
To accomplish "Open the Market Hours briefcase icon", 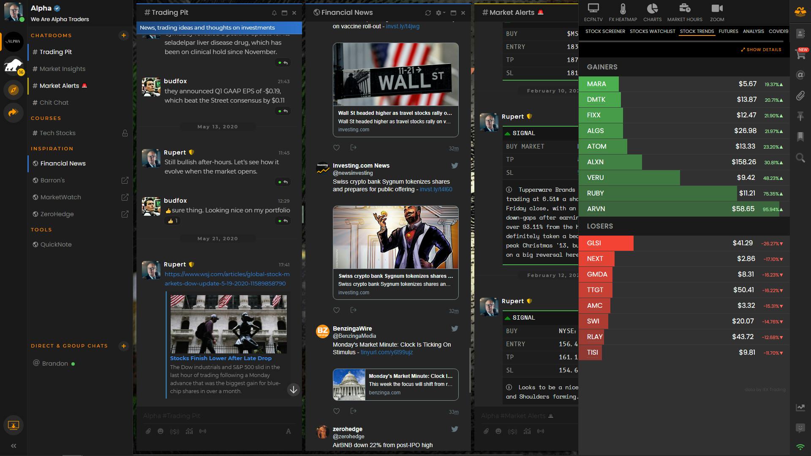I will click(684, 8).
